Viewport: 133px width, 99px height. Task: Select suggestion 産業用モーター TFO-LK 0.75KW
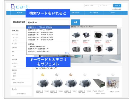pyautogui.click(x=48, y=27)
